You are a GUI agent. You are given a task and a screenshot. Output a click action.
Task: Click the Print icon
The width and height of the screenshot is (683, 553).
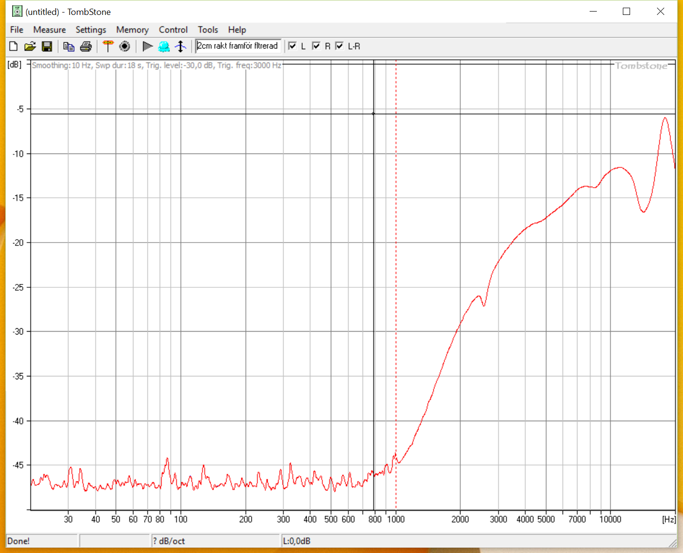click(x=86, y=46)
